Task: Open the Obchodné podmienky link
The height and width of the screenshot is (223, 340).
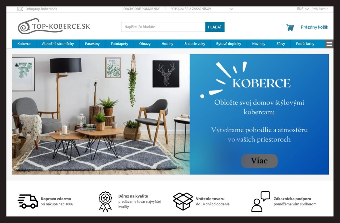Action: tap(141, 9)
